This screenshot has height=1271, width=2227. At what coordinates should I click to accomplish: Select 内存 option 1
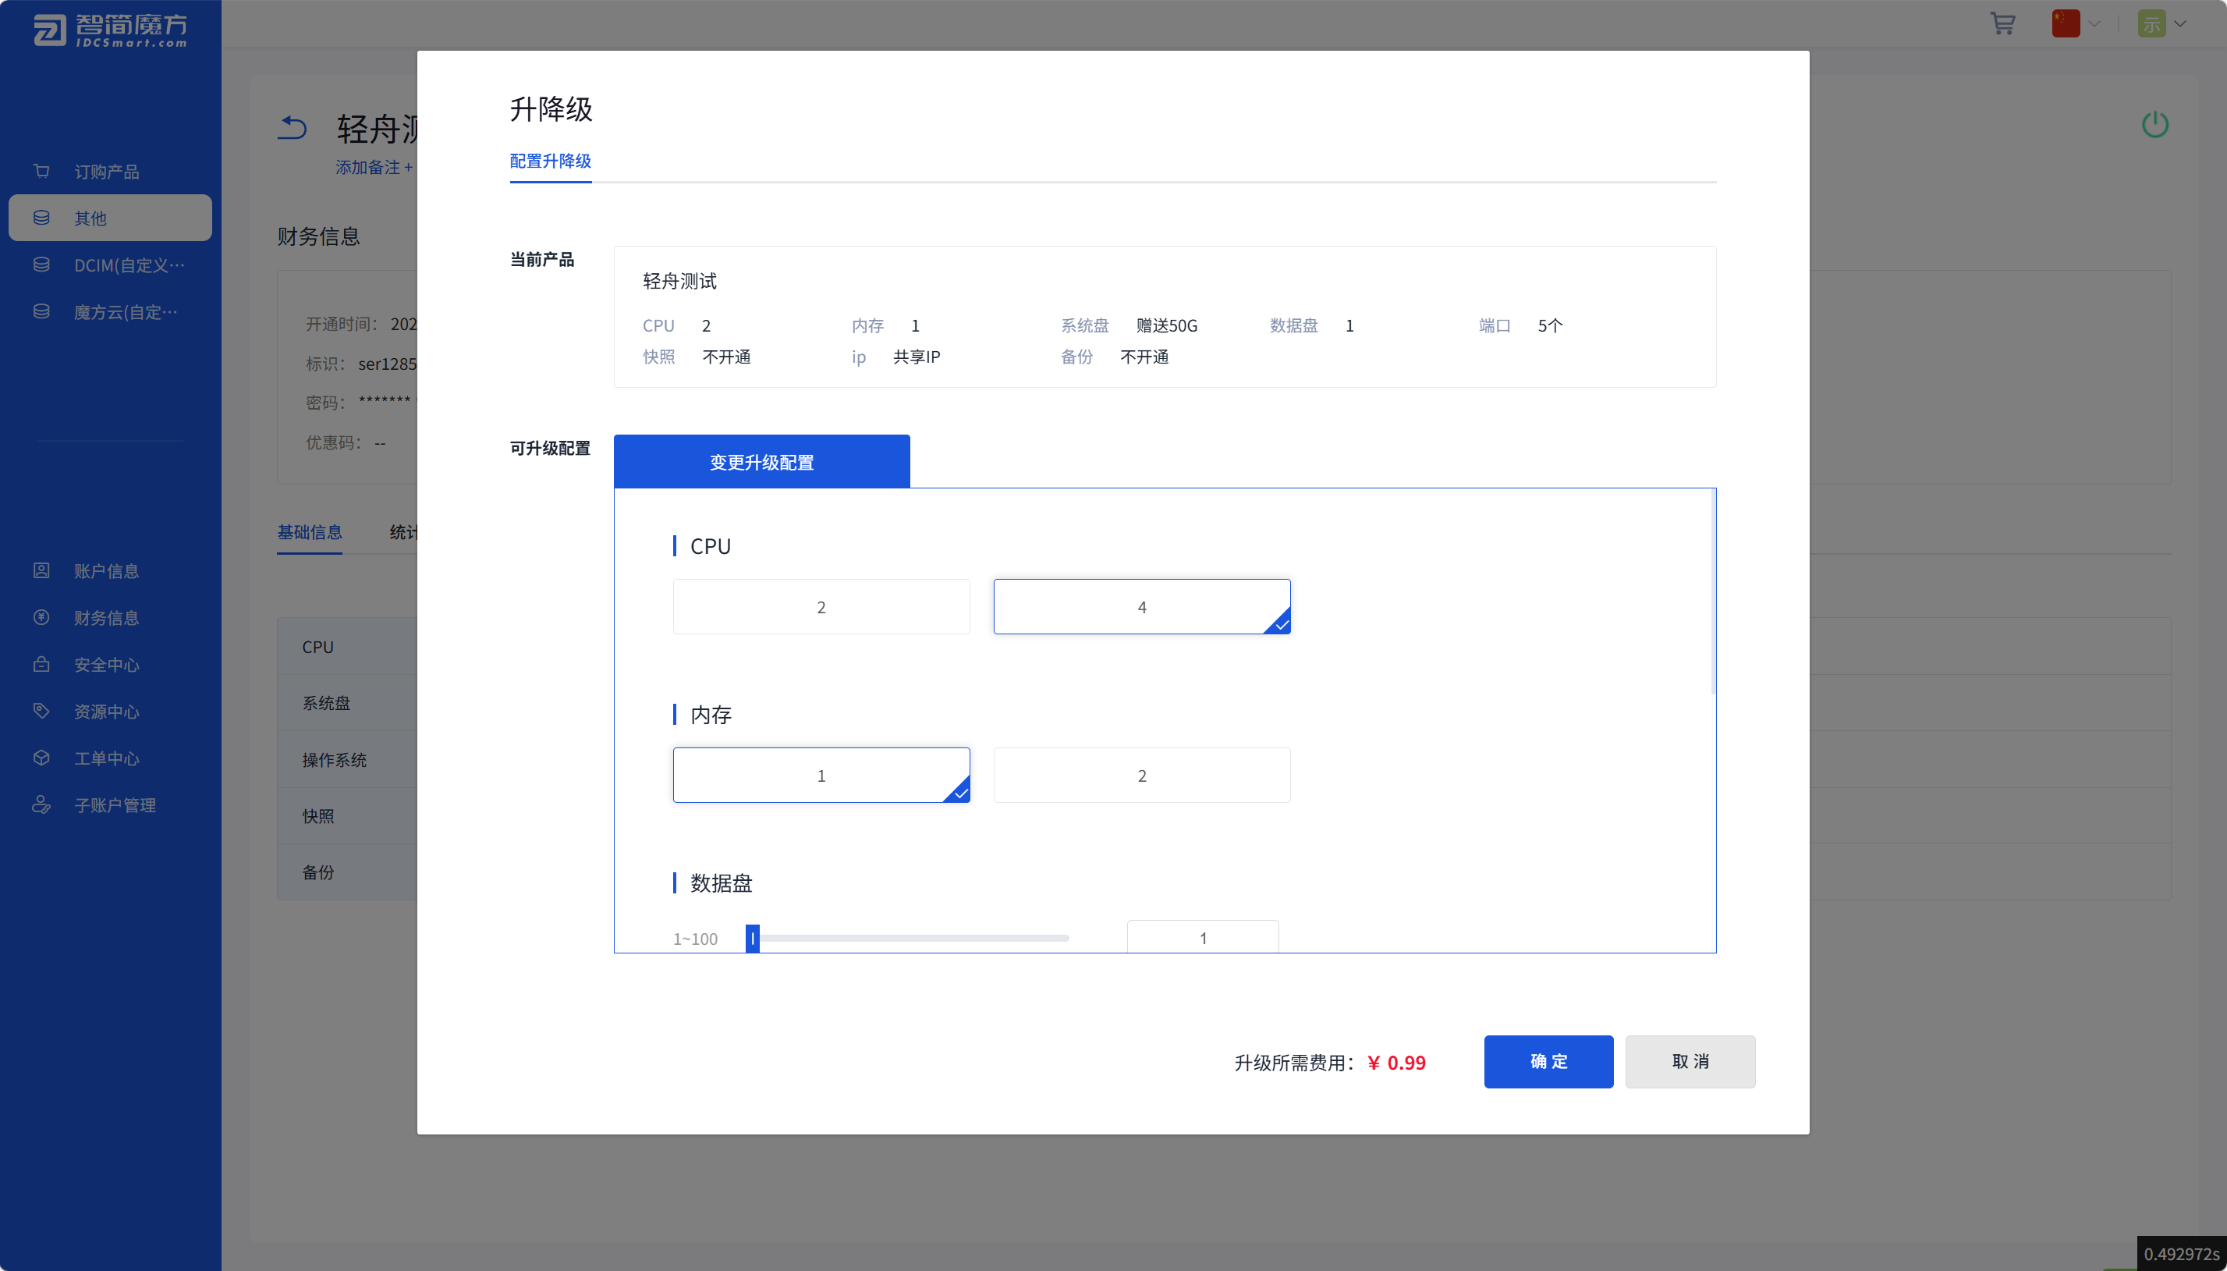pos(821,776)
